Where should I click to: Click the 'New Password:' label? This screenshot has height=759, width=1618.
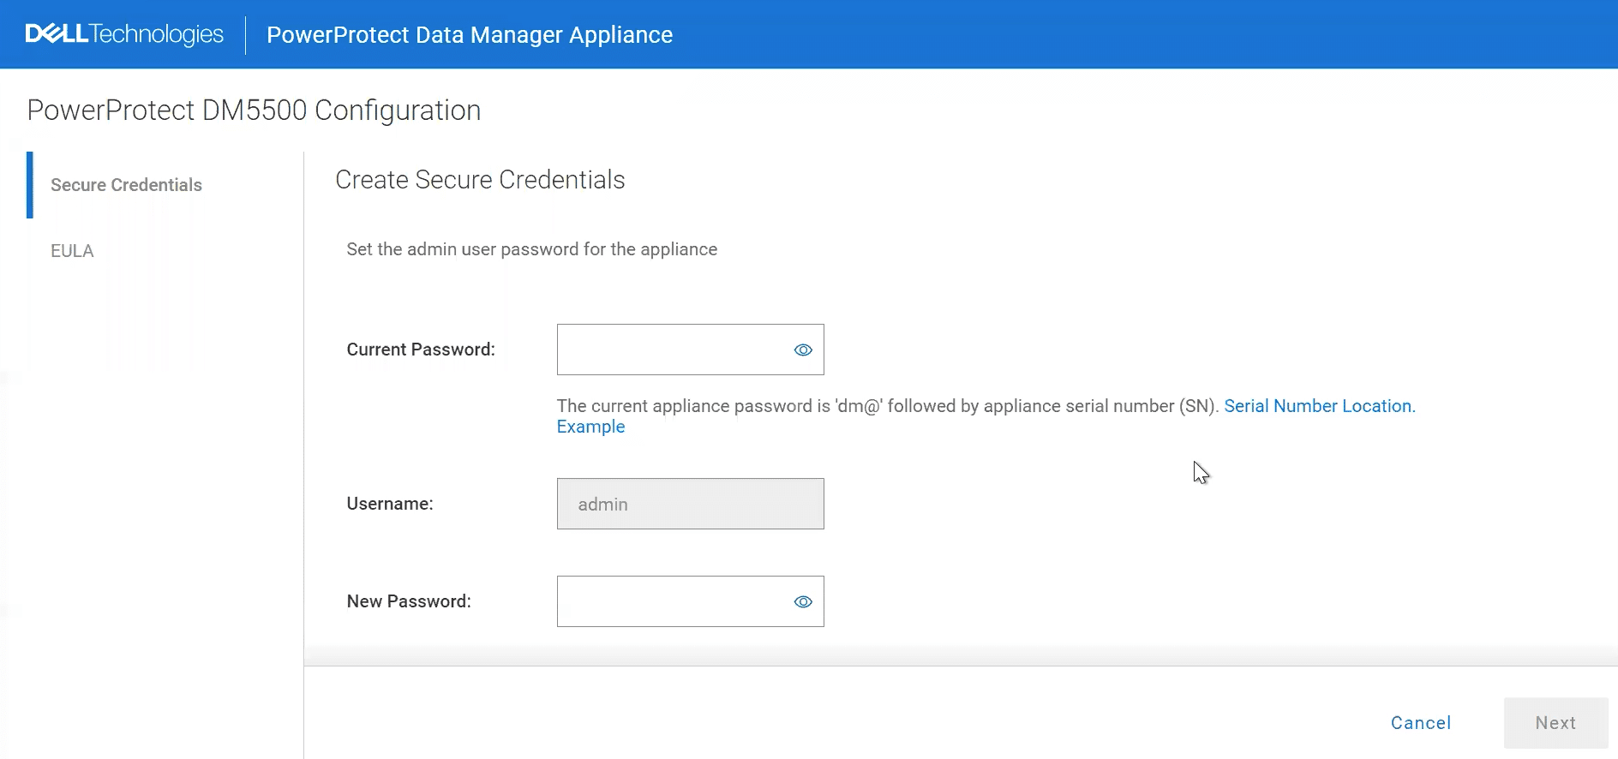pyautogui.click(x=409, y=601)
